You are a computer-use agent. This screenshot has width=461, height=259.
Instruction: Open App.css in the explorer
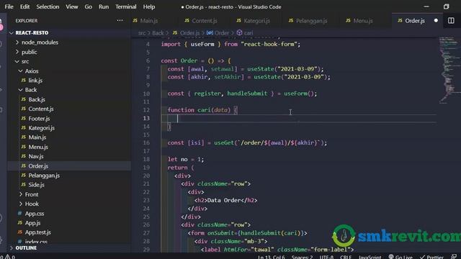35,214
